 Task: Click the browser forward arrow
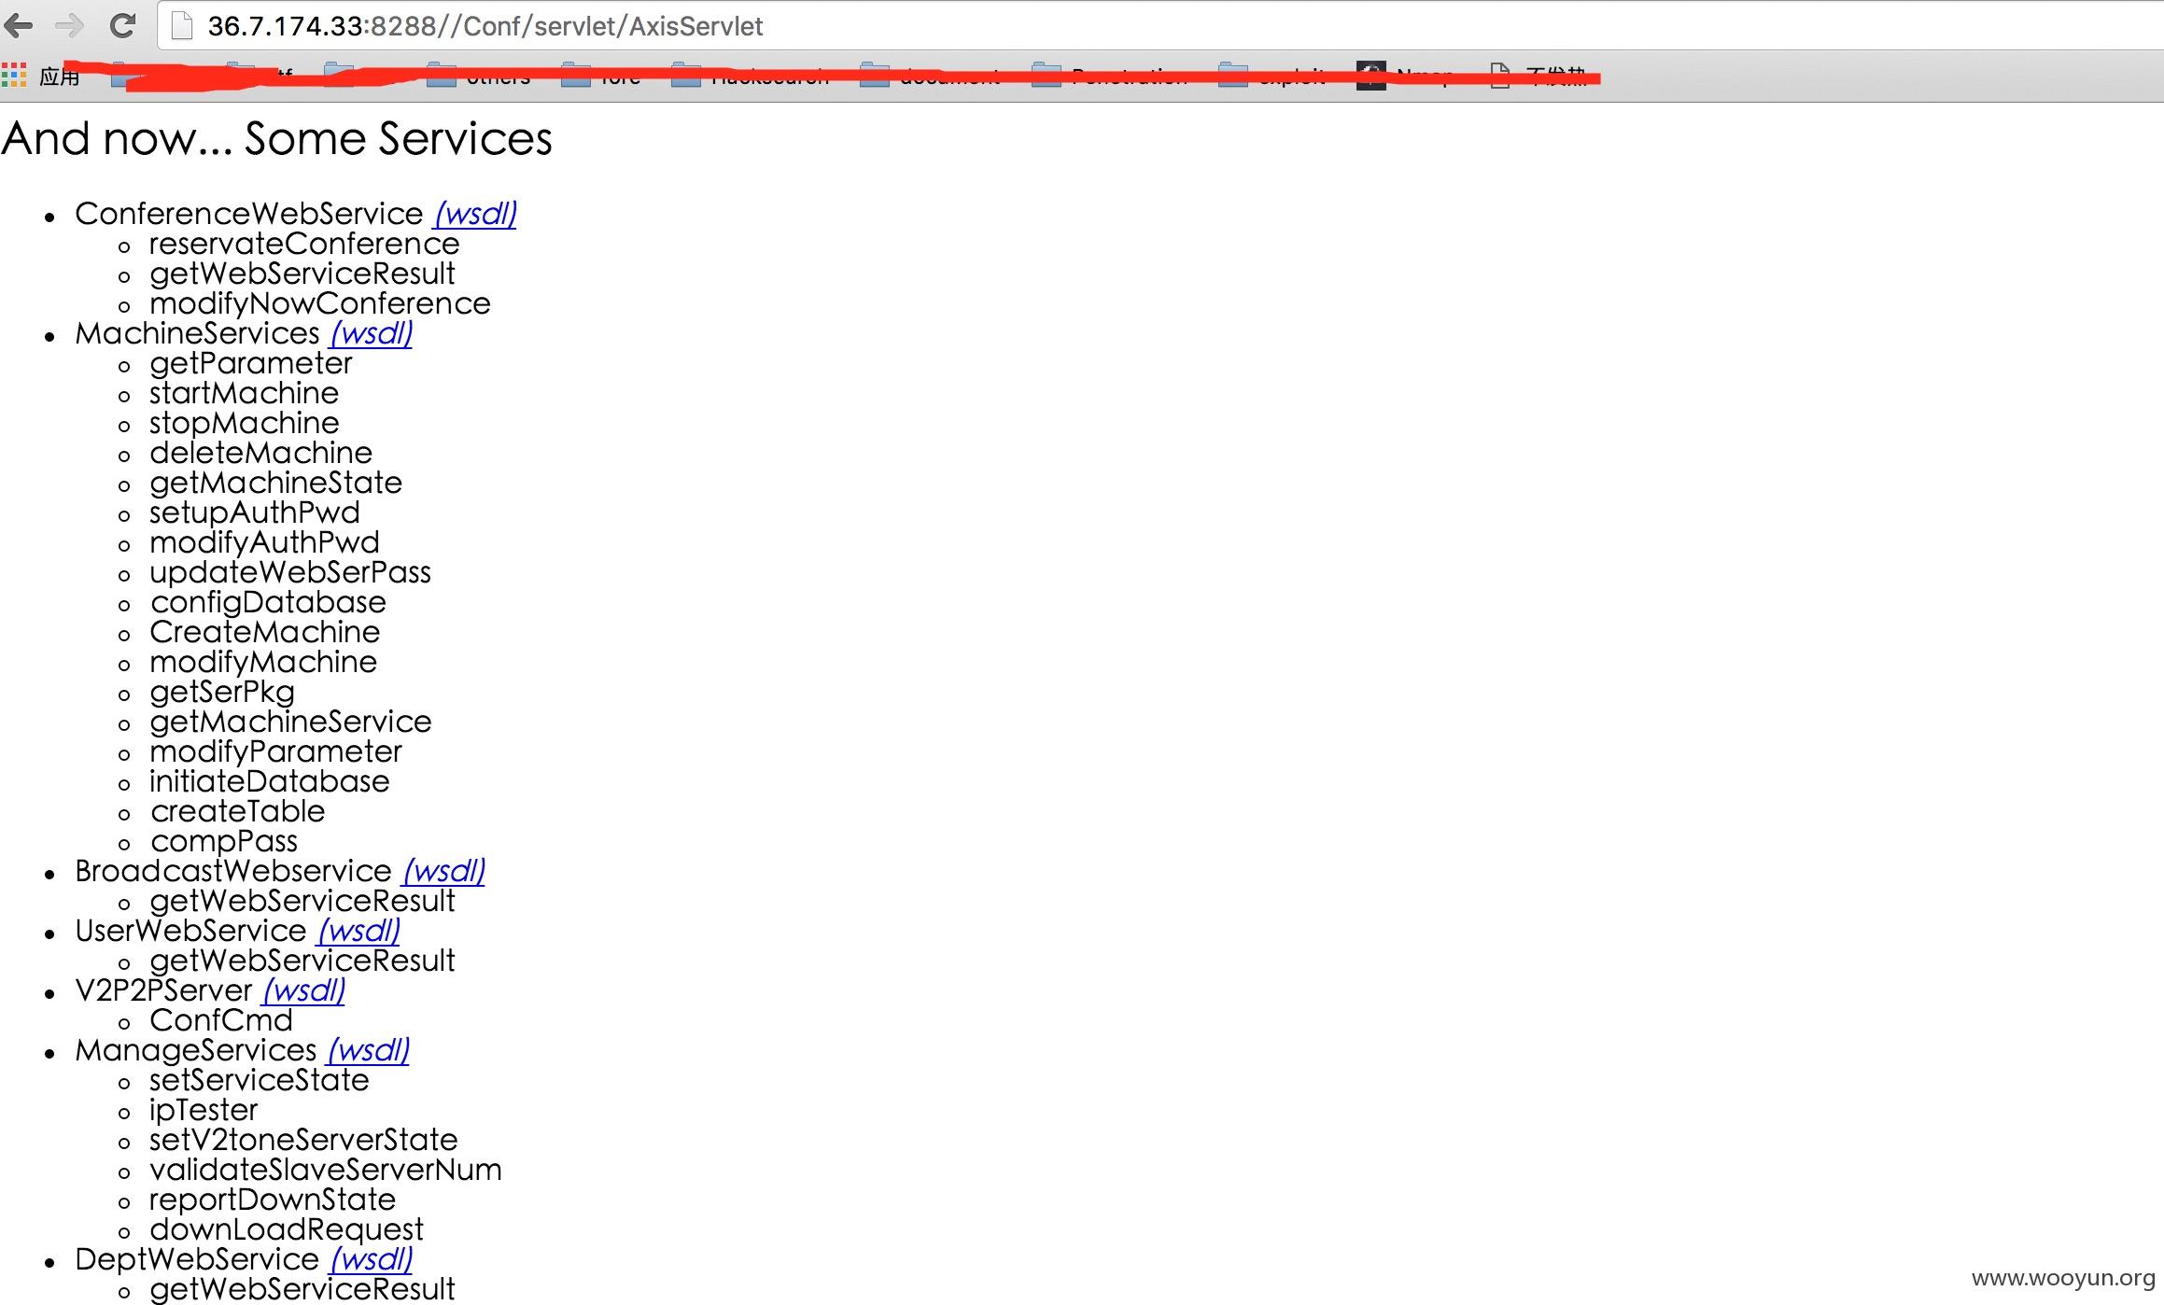(x=70, y=26)
